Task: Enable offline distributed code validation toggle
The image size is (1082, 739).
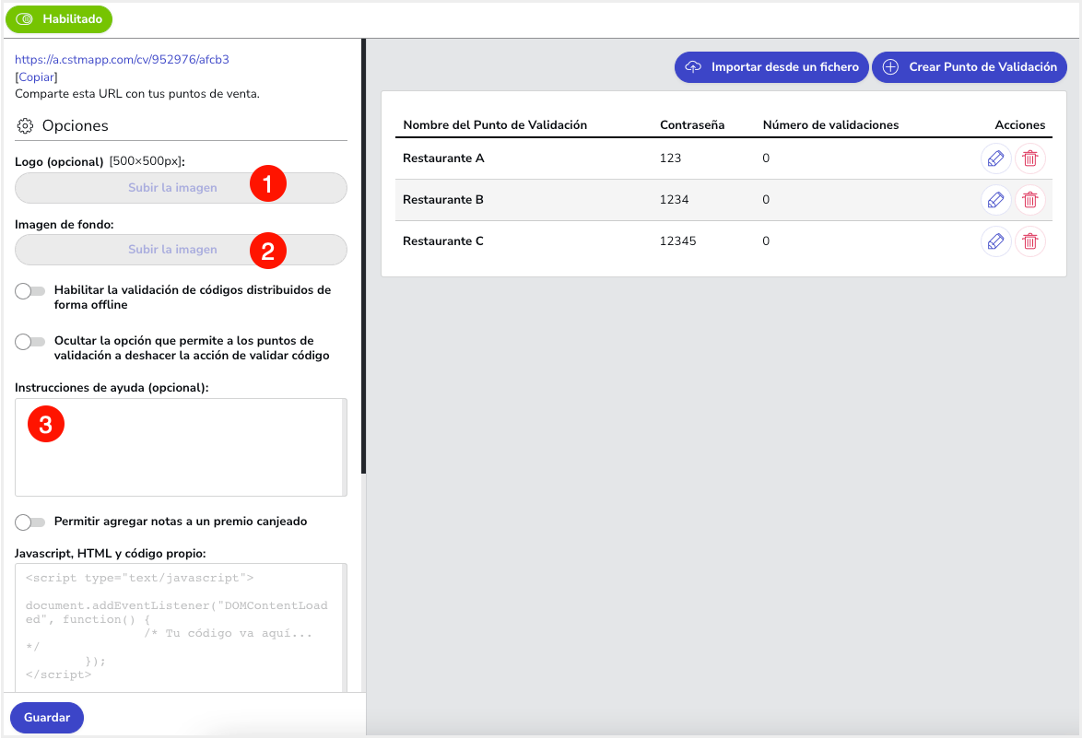Action: 29,291
